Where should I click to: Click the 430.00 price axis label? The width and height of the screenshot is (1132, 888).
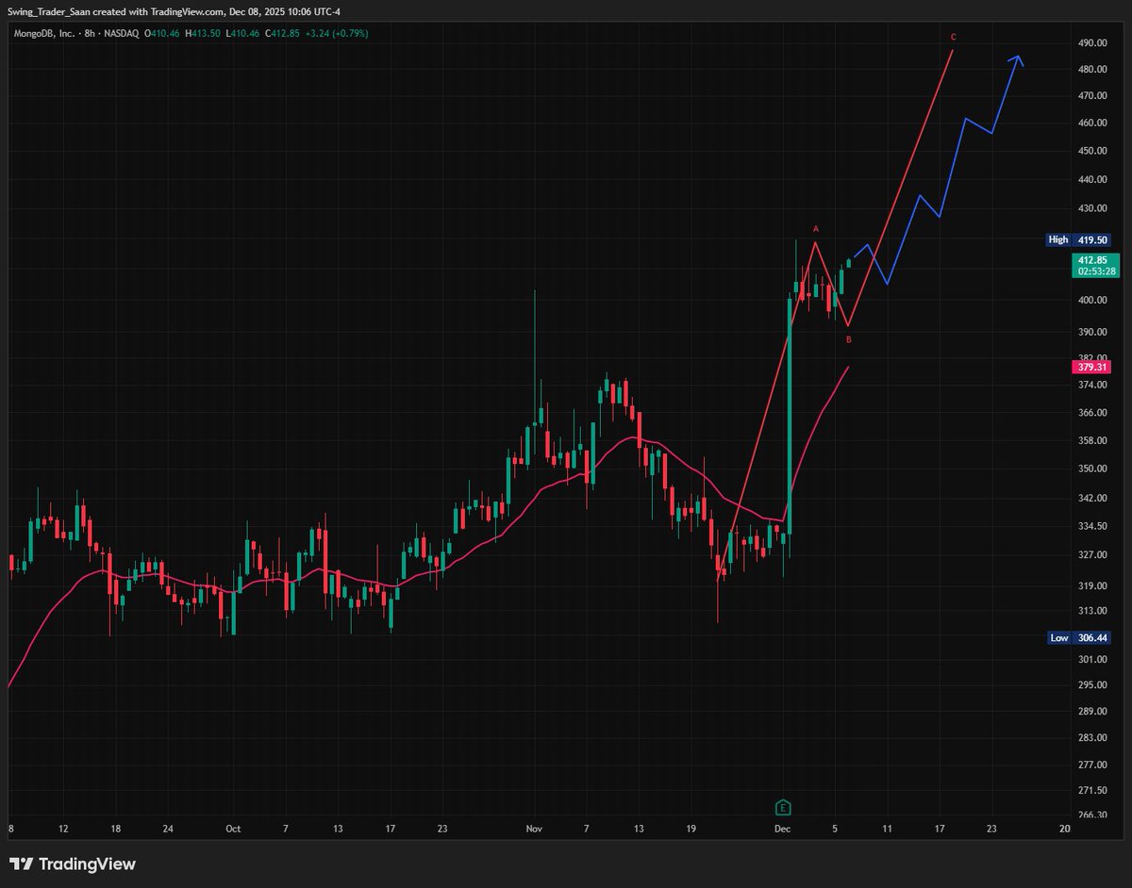click(1092, 208)
